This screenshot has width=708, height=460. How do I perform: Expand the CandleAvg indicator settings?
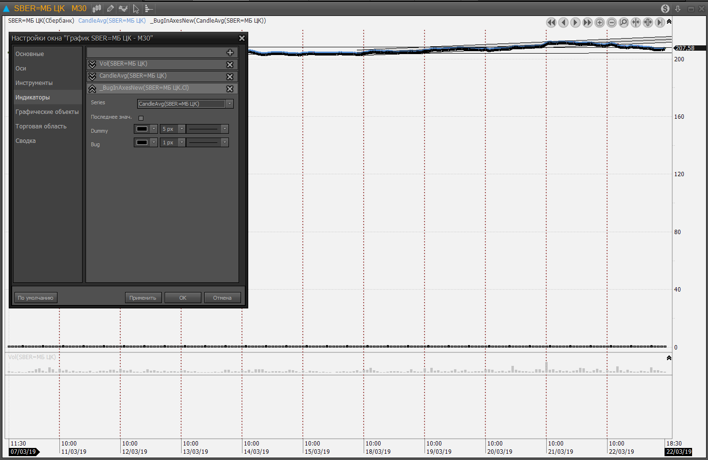point(92,76)
